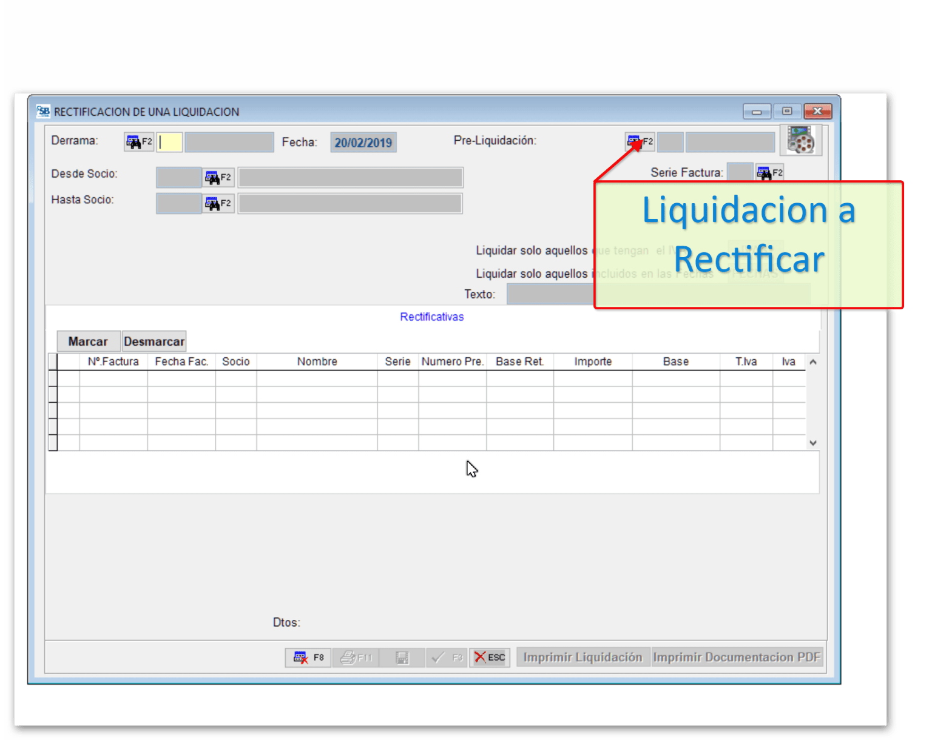Select the Fecha date field showing 20/02/2019
The width and height of the screenshot is (932, 740).
363,141
